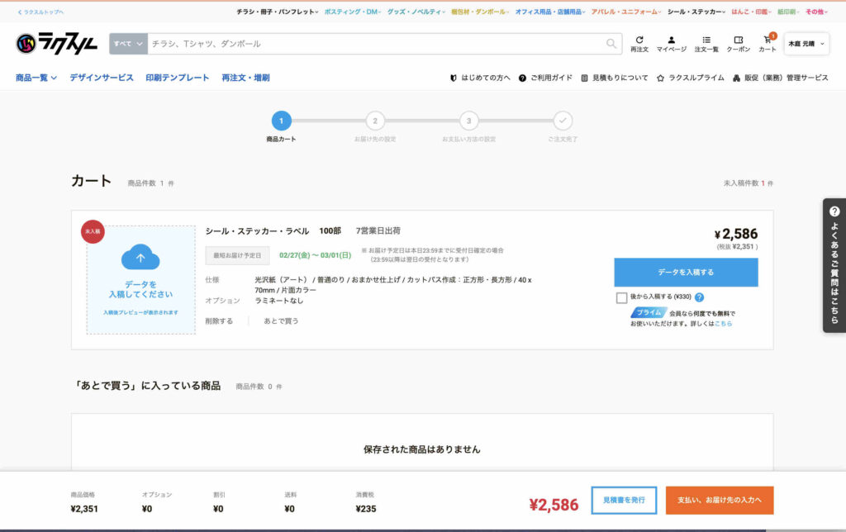Click 削除する to remove item
This screenshot has height=532, width=846.
tap(219, 321)
